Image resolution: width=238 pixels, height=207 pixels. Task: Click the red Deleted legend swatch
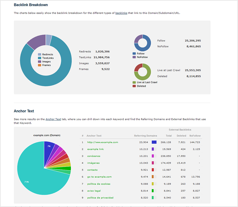pos(134,86)
